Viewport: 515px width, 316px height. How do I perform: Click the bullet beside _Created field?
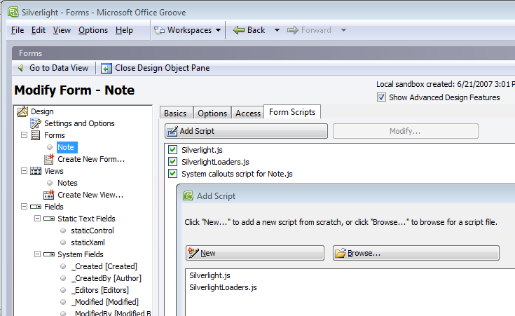(x=63, y=266)
